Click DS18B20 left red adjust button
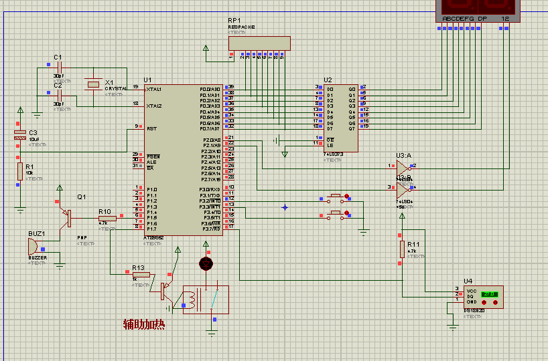This screenshot has width=548, height=361. click(x=484, y=302)
